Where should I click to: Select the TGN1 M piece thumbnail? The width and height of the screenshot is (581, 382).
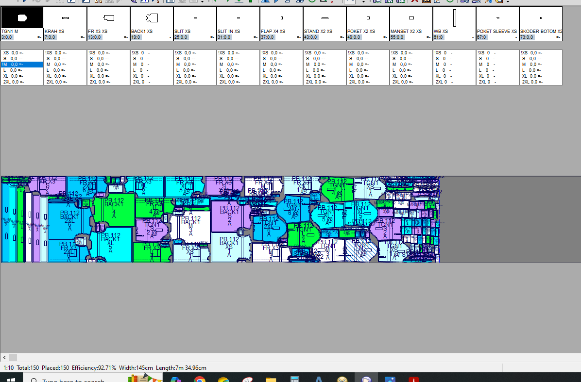[22, 19]
